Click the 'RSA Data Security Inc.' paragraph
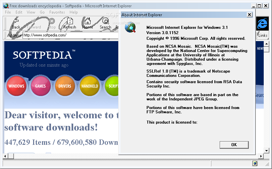Viewport: 272px width, 169px height. (x=194, y=84)
